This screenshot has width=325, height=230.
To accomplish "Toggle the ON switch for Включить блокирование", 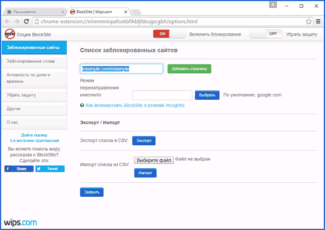I will [169, 34].
